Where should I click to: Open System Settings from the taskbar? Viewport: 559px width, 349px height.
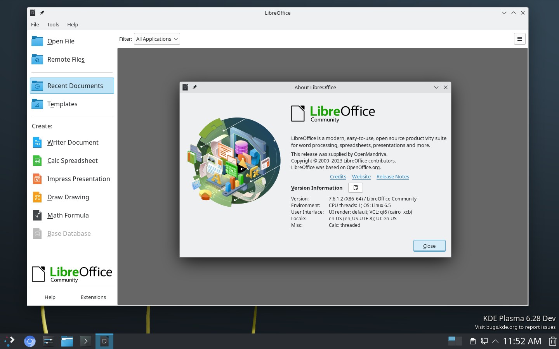click(48, 341)
